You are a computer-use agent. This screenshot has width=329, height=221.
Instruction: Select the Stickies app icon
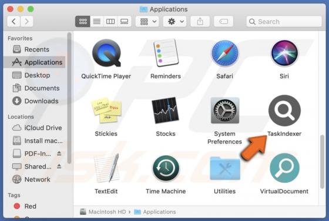pyautogui.click(x=106, y=110)
